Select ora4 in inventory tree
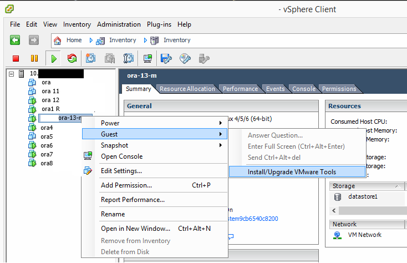 click(x=47, y=128)
